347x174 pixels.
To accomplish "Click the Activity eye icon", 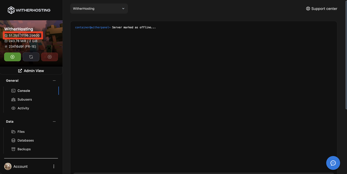I will [13, 108].
